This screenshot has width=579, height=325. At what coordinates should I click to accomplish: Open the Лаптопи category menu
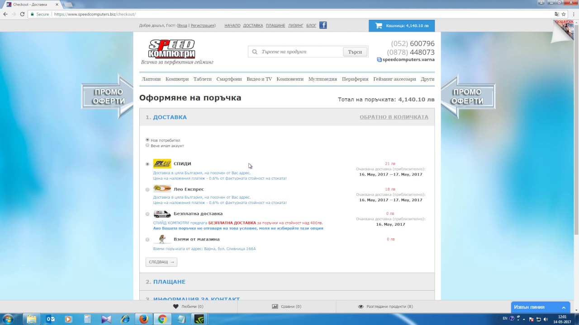151,79
